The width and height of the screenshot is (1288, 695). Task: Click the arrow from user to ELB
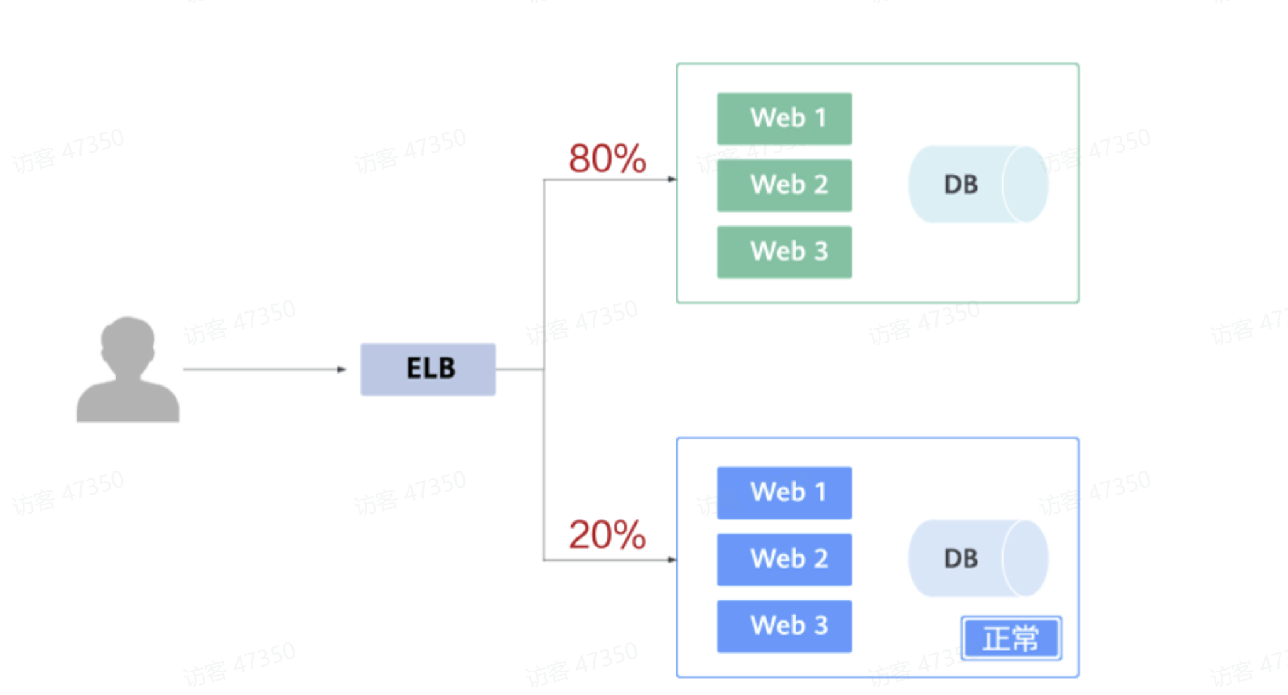pyautogui.click(x=264, y=369)
